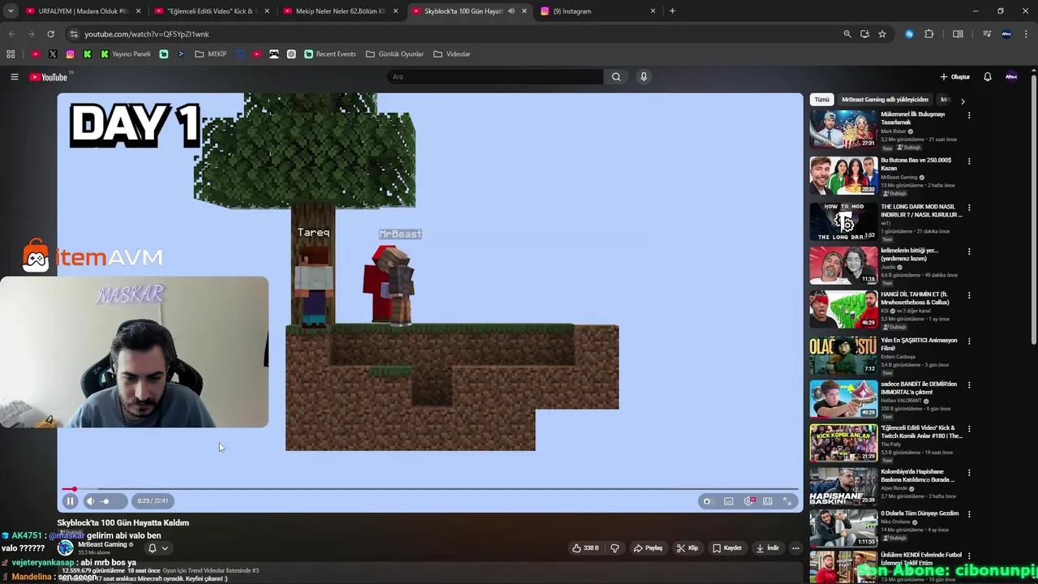Open options for 'THE LONG DARK MOD' video
This screenshot has width=1038, height=584.
click(969, 208)
